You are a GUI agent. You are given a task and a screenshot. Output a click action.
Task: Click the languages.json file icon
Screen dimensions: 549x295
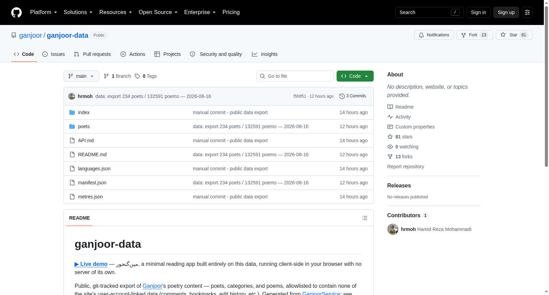pyautogui.click(x=72, y=169)
